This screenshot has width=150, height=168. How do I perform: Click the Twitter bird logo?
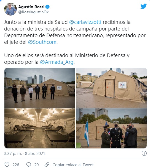(143, 6)
